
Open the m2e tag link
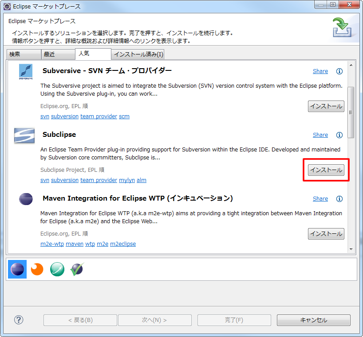(x=103, y=244)
